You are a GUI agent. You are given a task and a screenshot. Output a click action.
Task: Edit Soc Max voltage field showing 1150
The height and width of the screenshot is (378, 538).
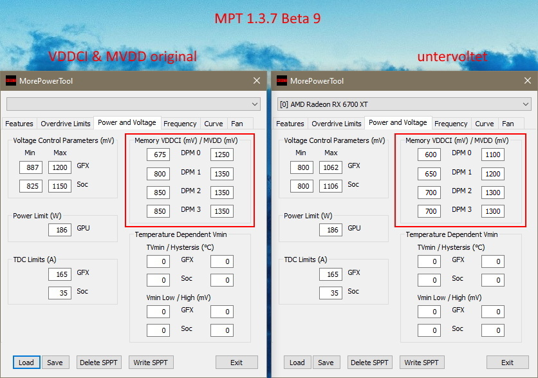[x=60, y=186]
